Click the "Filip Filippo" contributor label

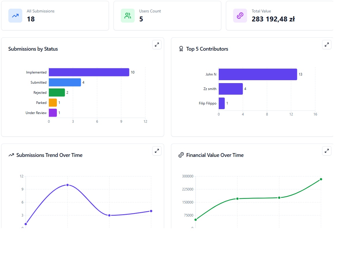(208, 103)
